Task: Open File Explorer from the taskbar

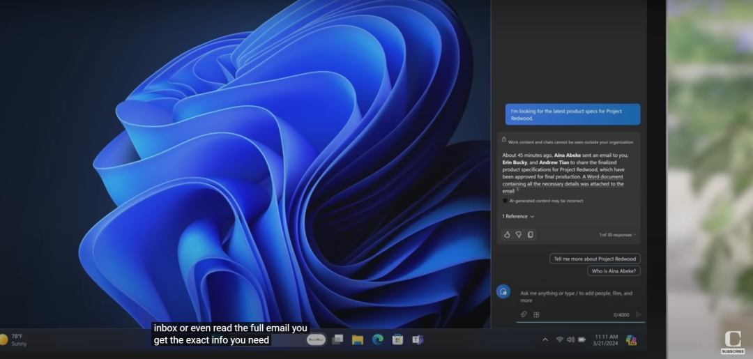Action: [358, 339]
